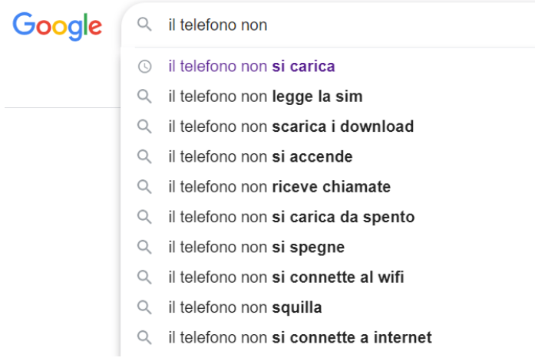Click magnifier icon beside 'si accende'
The height and width of the screenshot is (361, 535).
click(144, 157)
